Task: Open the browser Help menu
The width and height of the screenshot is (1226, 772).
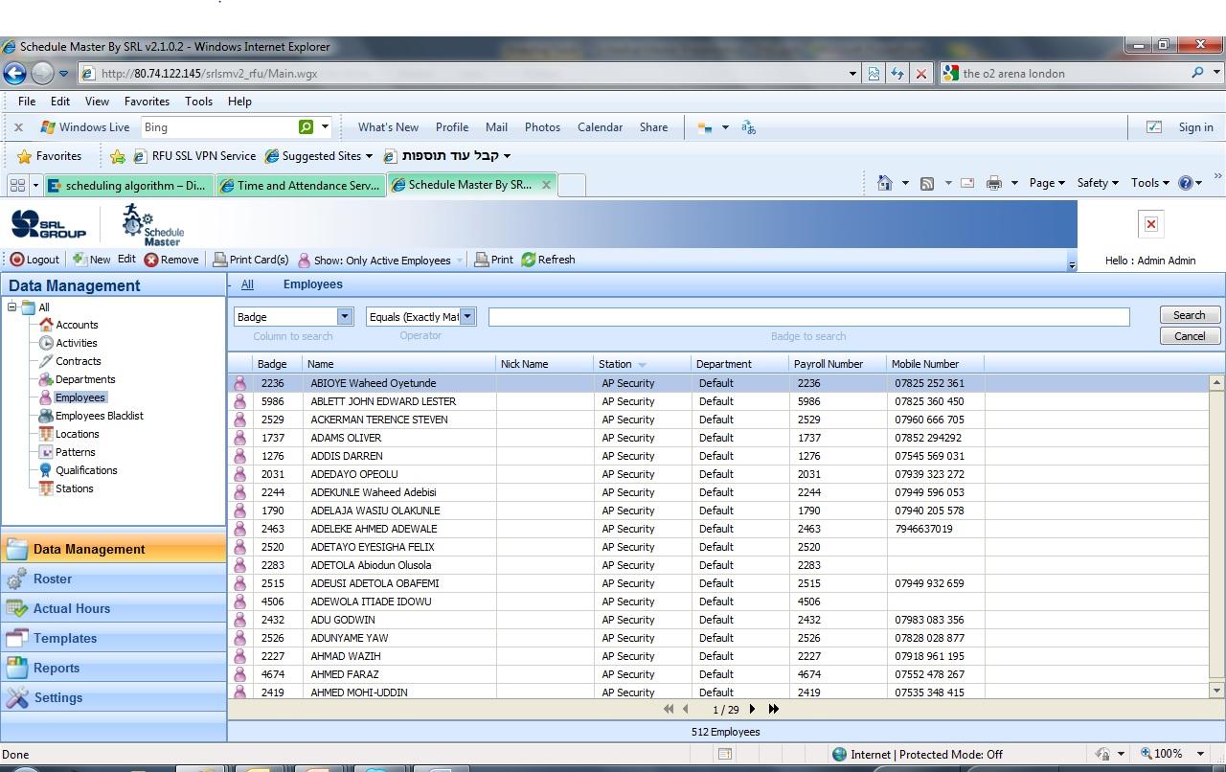Action: click(239, 101)
